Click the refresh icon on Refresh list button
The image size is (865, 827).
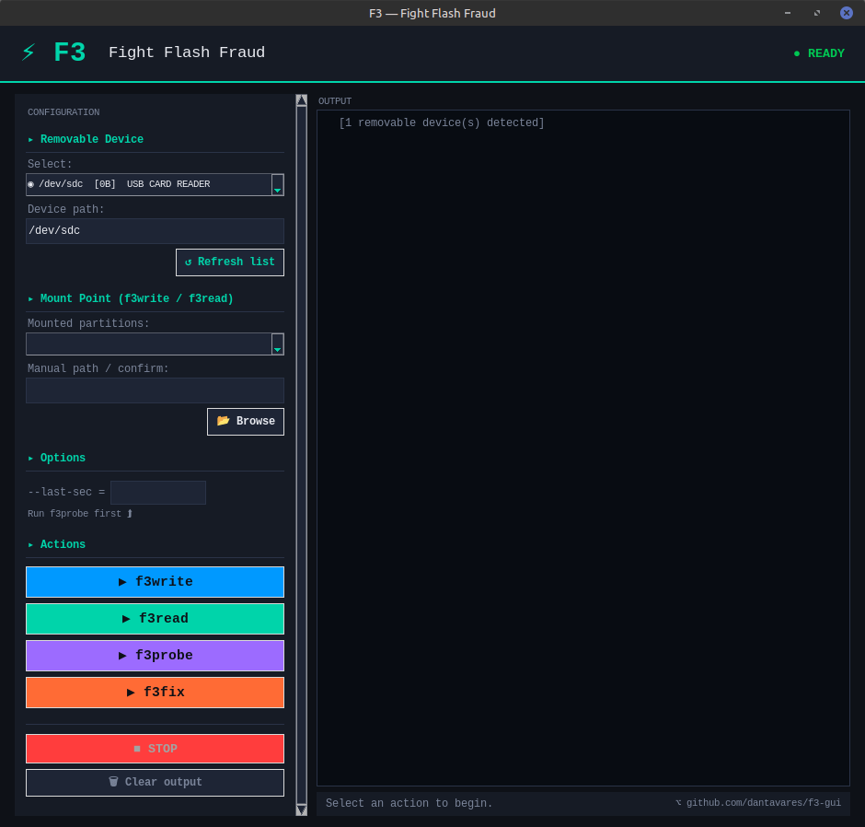coord(190,262)
